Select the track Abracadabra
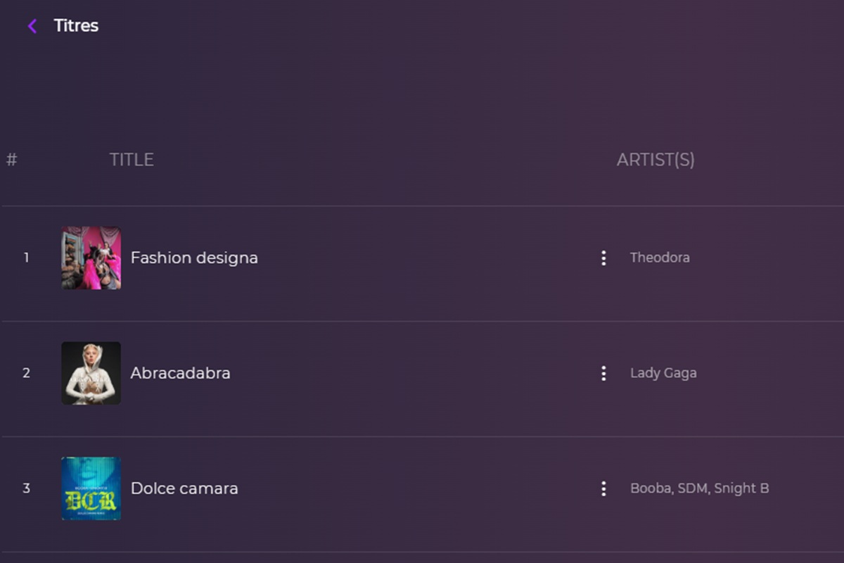 click(180, 373)
